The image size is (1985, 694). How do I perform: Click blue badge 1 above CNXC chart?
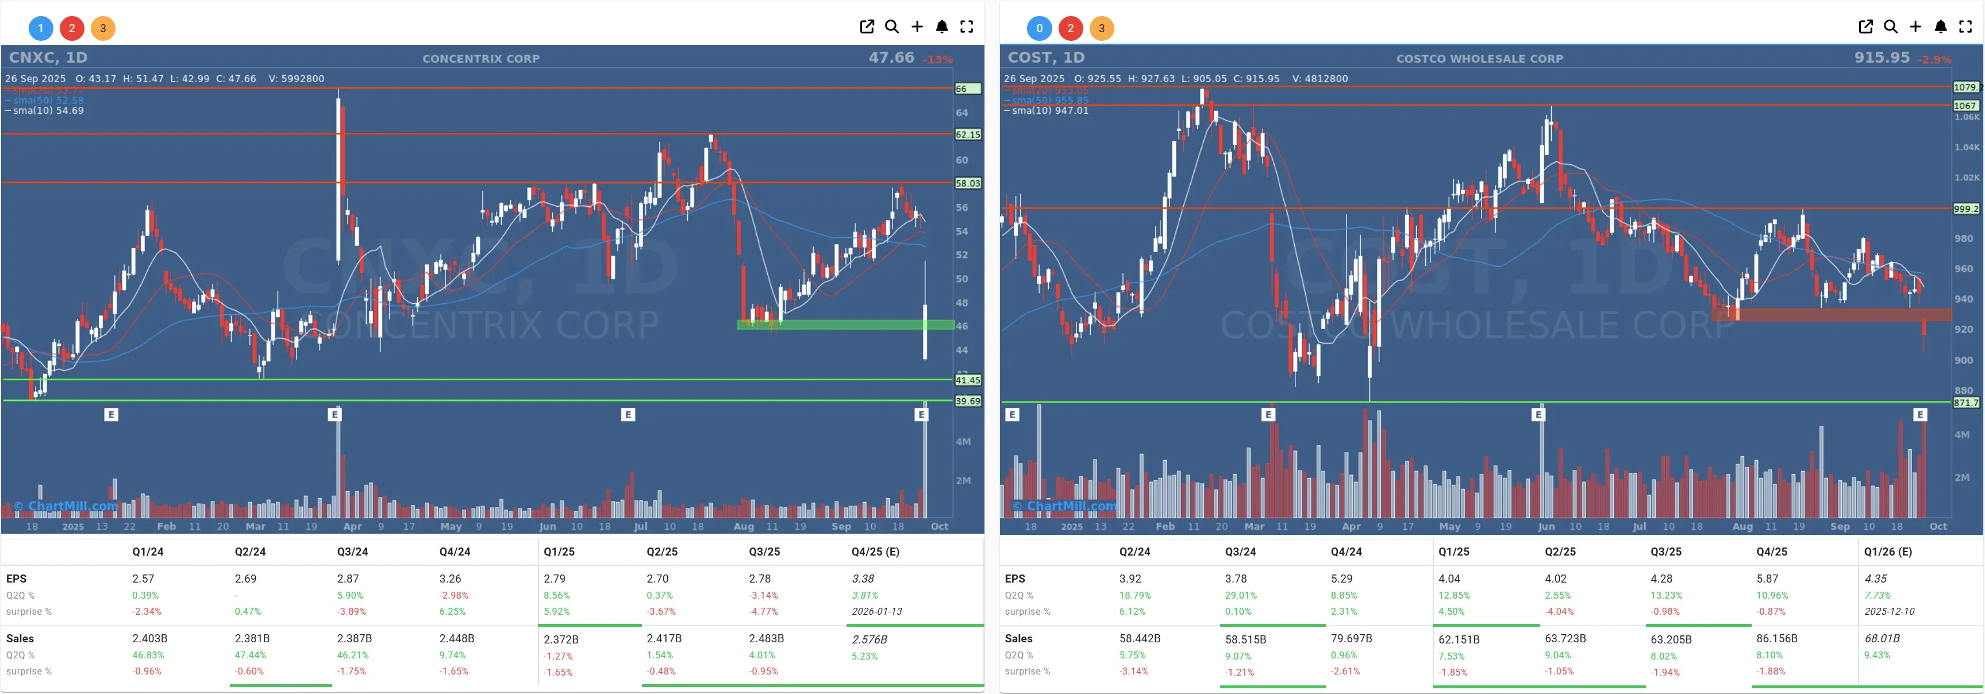[x=41, y=29]
